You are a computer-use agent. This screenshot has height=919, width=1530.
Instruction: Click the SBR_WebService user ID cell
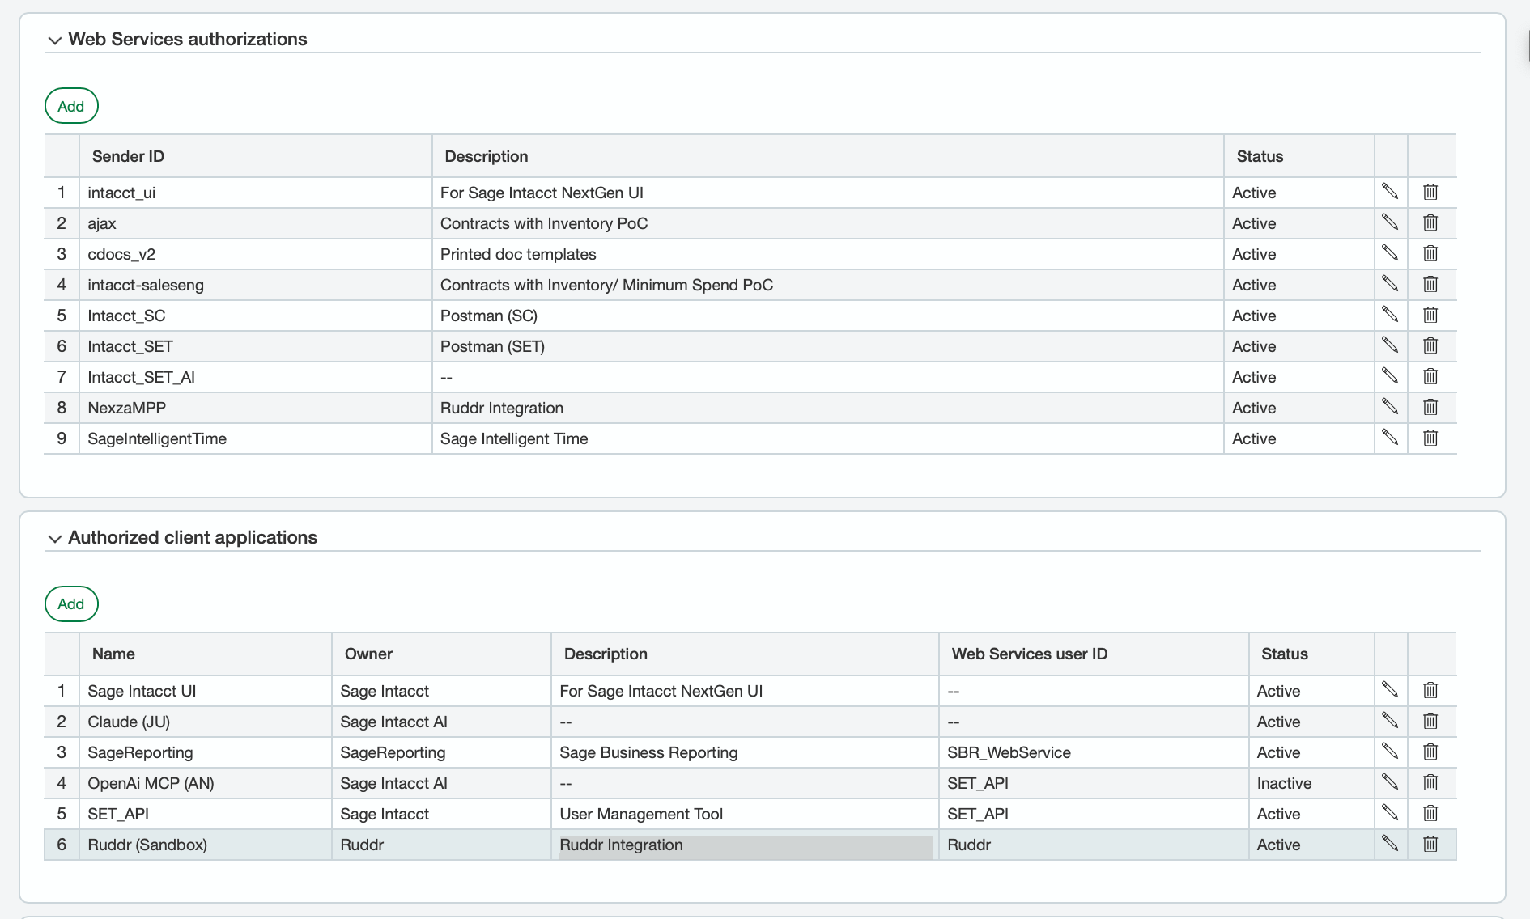(1094, 752)
